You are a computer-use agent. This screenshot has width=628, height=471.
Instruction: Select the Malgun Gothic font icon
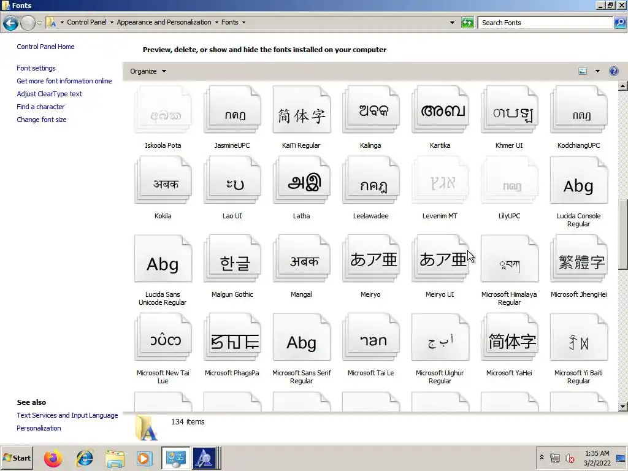pyautogui.click(x=232, y=258)
